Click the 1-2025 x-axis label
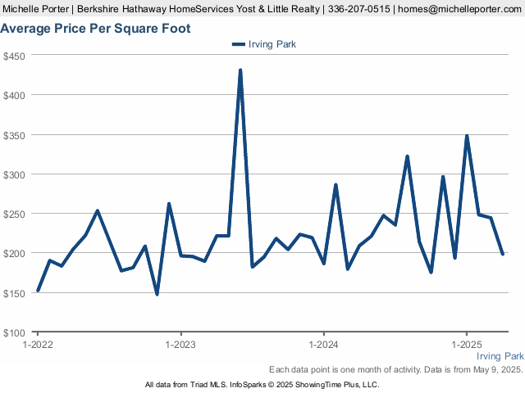Image resolution: width=525 pixels, height=393 pixels. tap(467, 344)
